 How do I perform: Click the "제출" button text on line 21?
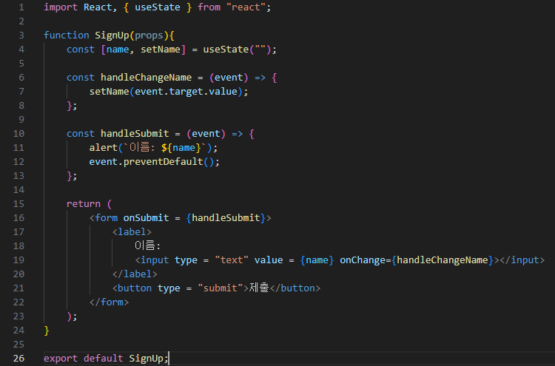259,288
